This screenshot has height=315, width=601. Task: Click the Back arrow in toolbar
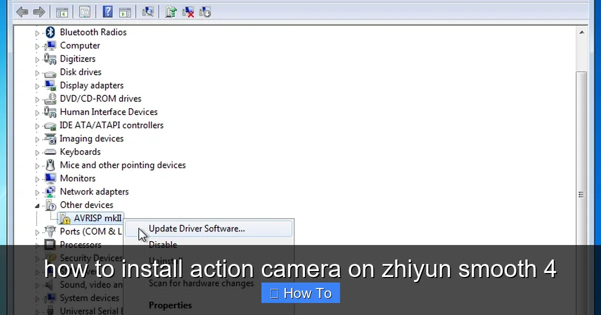(22, 11)
